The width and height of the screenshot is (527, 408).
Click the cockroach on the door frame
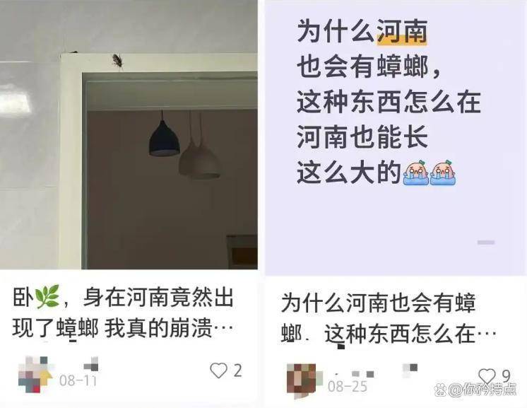click(118, 62)
